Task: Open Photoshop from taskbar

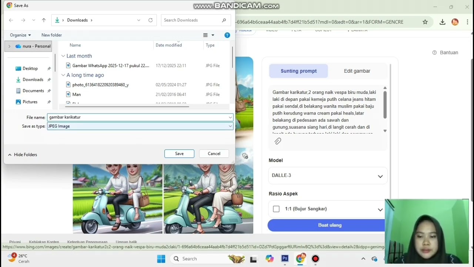Action: pyautogui.click(x=285, y=259)
